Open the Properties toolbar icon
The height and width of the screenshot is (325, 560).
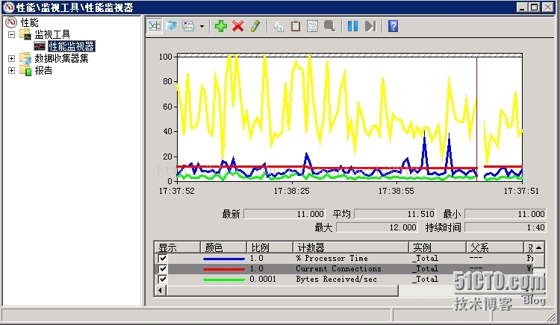point(313,26)
